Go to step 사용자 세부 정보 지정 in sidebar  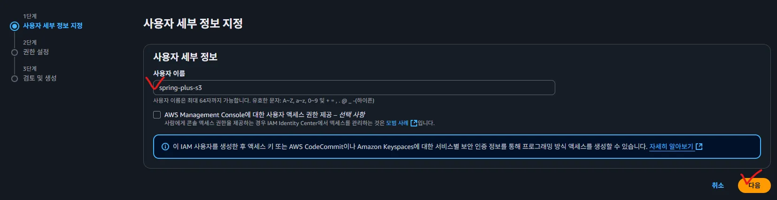click(53, 26)
